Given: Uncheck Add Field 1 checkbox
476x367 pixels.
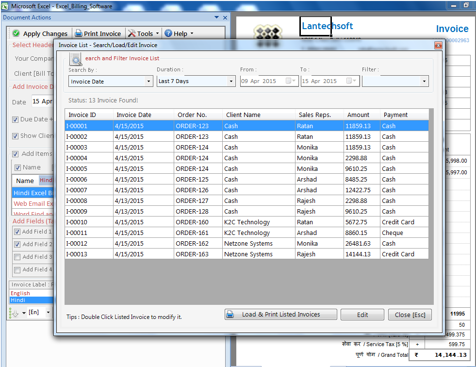Looking at the screenshot, I should point(17,232).
